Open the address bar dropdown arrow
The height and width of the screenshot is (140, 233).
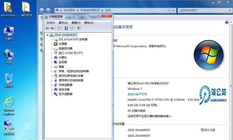[x=168, y=10]
